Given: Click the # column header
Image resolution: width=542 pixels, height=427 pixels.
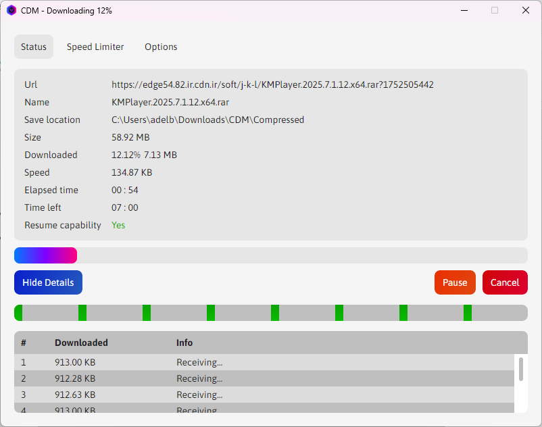Looking at the screenshot, I should pos(24,343).
